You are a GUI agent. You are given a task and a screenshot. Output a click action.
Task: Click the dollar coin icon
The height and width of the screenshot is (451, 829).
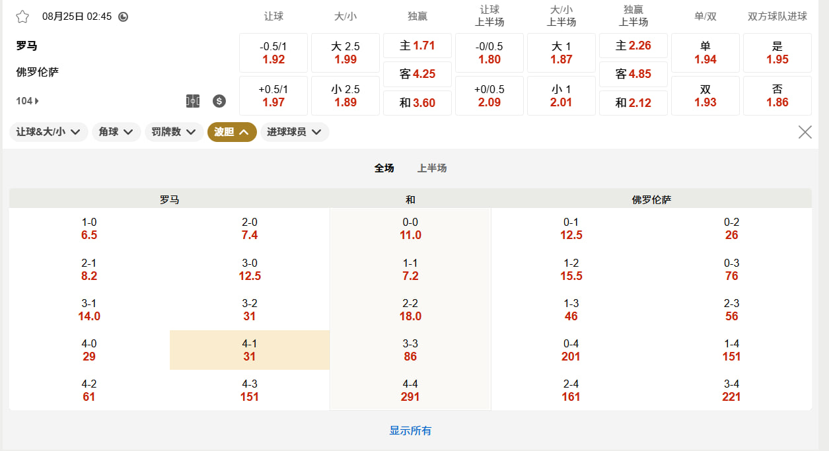click(219, 101)
